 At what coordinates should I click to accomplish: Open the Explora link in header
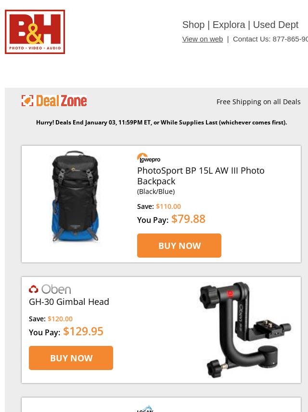tap(229, 25)
